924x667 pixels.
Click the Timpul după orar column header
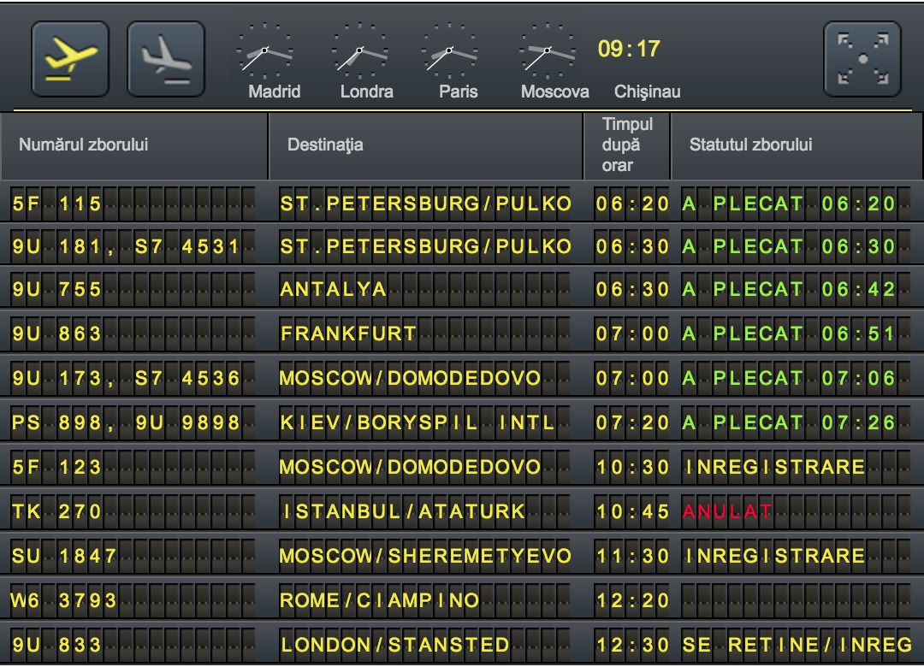pos(627,145)
